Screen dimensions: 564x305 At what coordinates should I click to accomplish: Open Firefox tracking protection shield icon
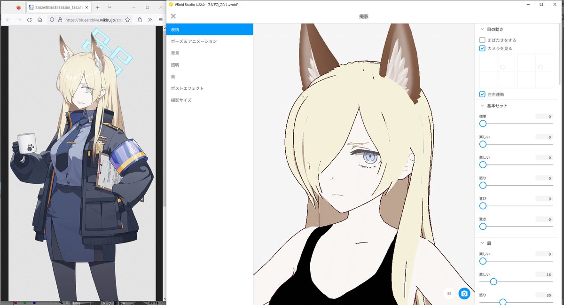click(x=52, y=20)
